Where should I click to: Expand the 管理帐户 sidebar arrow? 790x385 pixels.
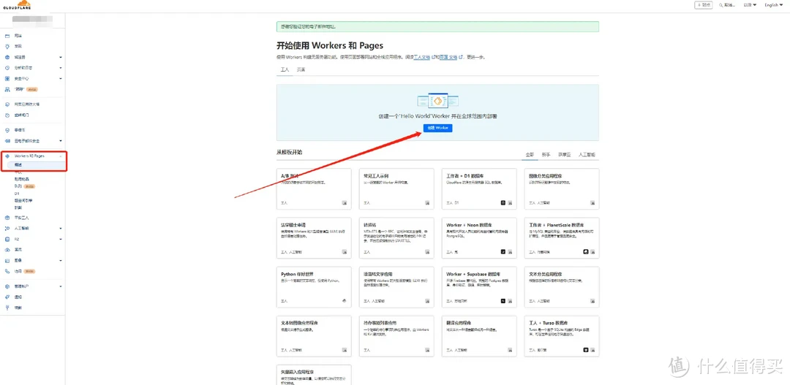click(x=61, y=286)
